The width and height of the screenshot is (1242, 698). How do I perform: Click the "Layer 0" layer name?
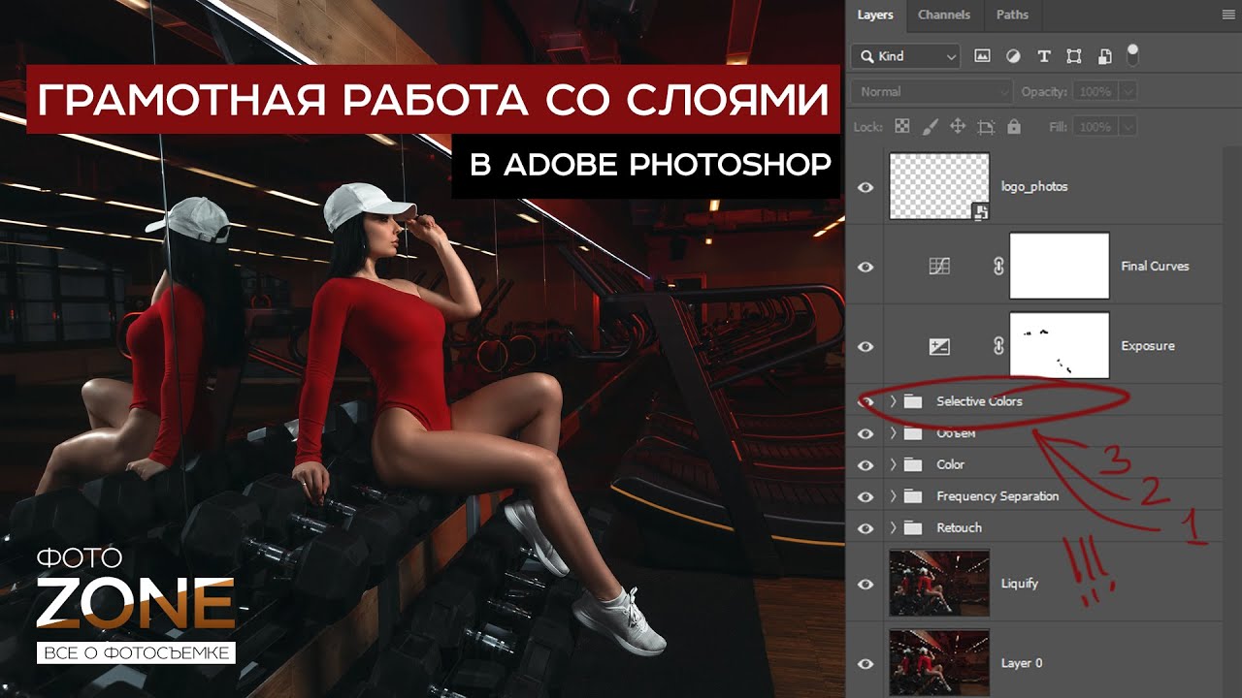pyautogui.click(x=1022, y=663)
